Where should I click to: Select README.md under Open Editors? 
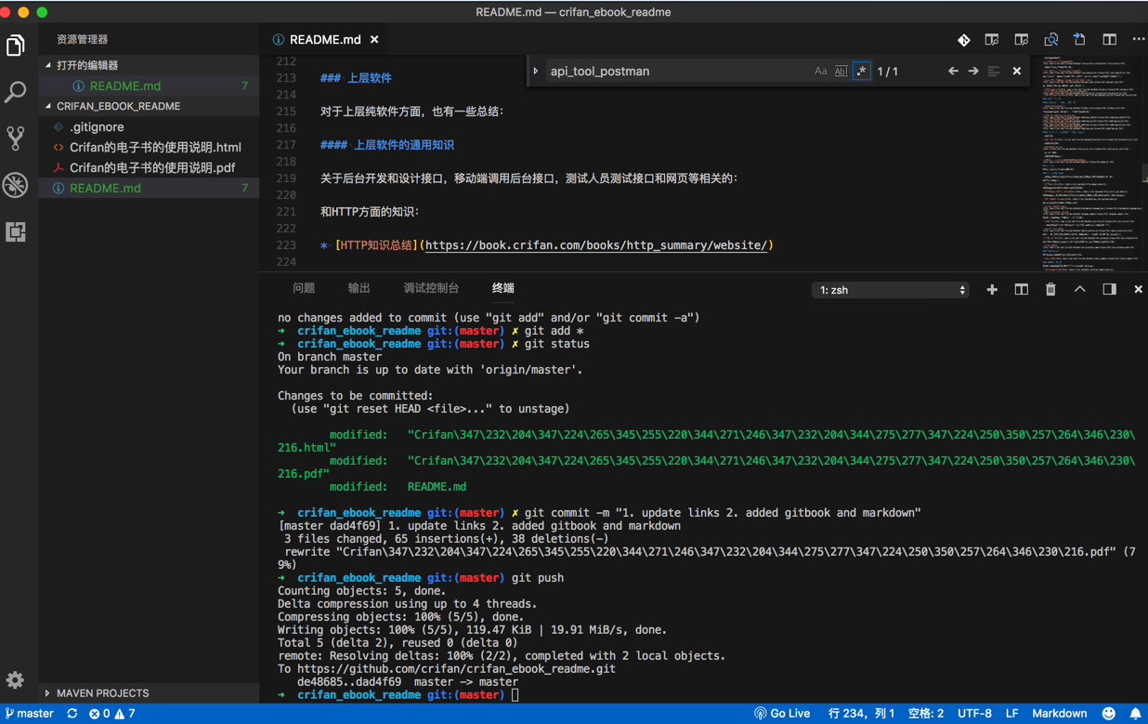coord(149,86)
